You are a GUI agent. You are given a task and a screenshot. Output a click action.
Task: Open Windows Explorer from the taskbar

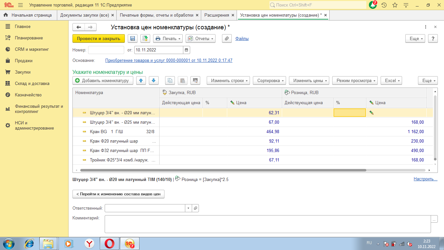click(48, 243)
